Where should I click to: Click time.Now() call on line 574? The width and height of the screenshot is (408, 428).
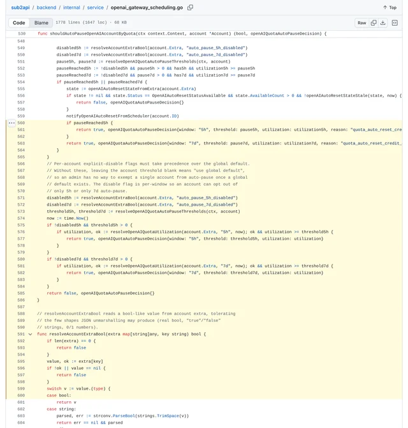(x=76, y=218)
